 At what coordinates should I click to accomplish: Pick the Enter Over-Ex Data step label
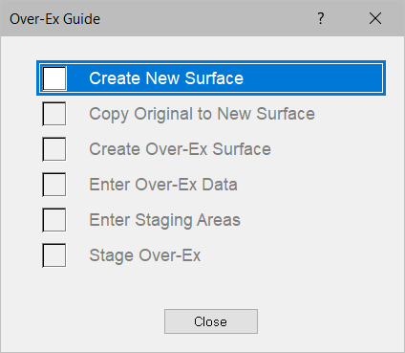point(163,185)
